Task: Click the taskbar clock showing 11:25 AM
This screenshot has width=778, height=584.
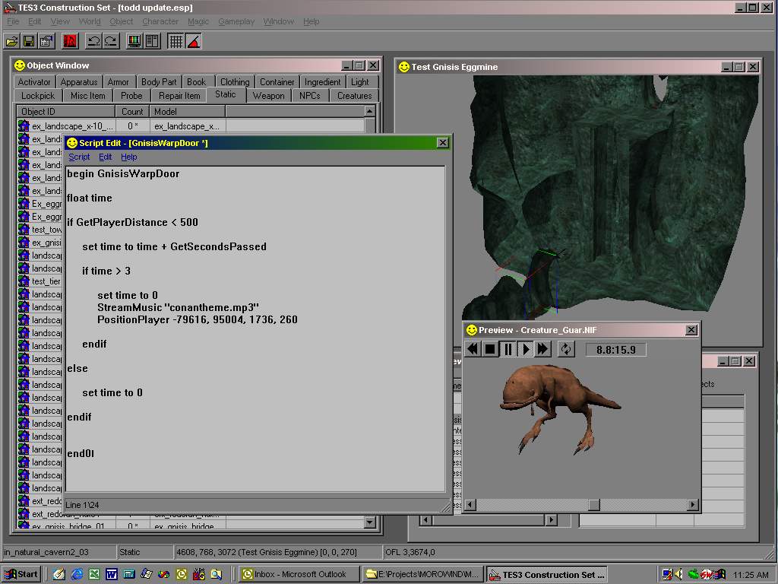Action: coord(750,575)
